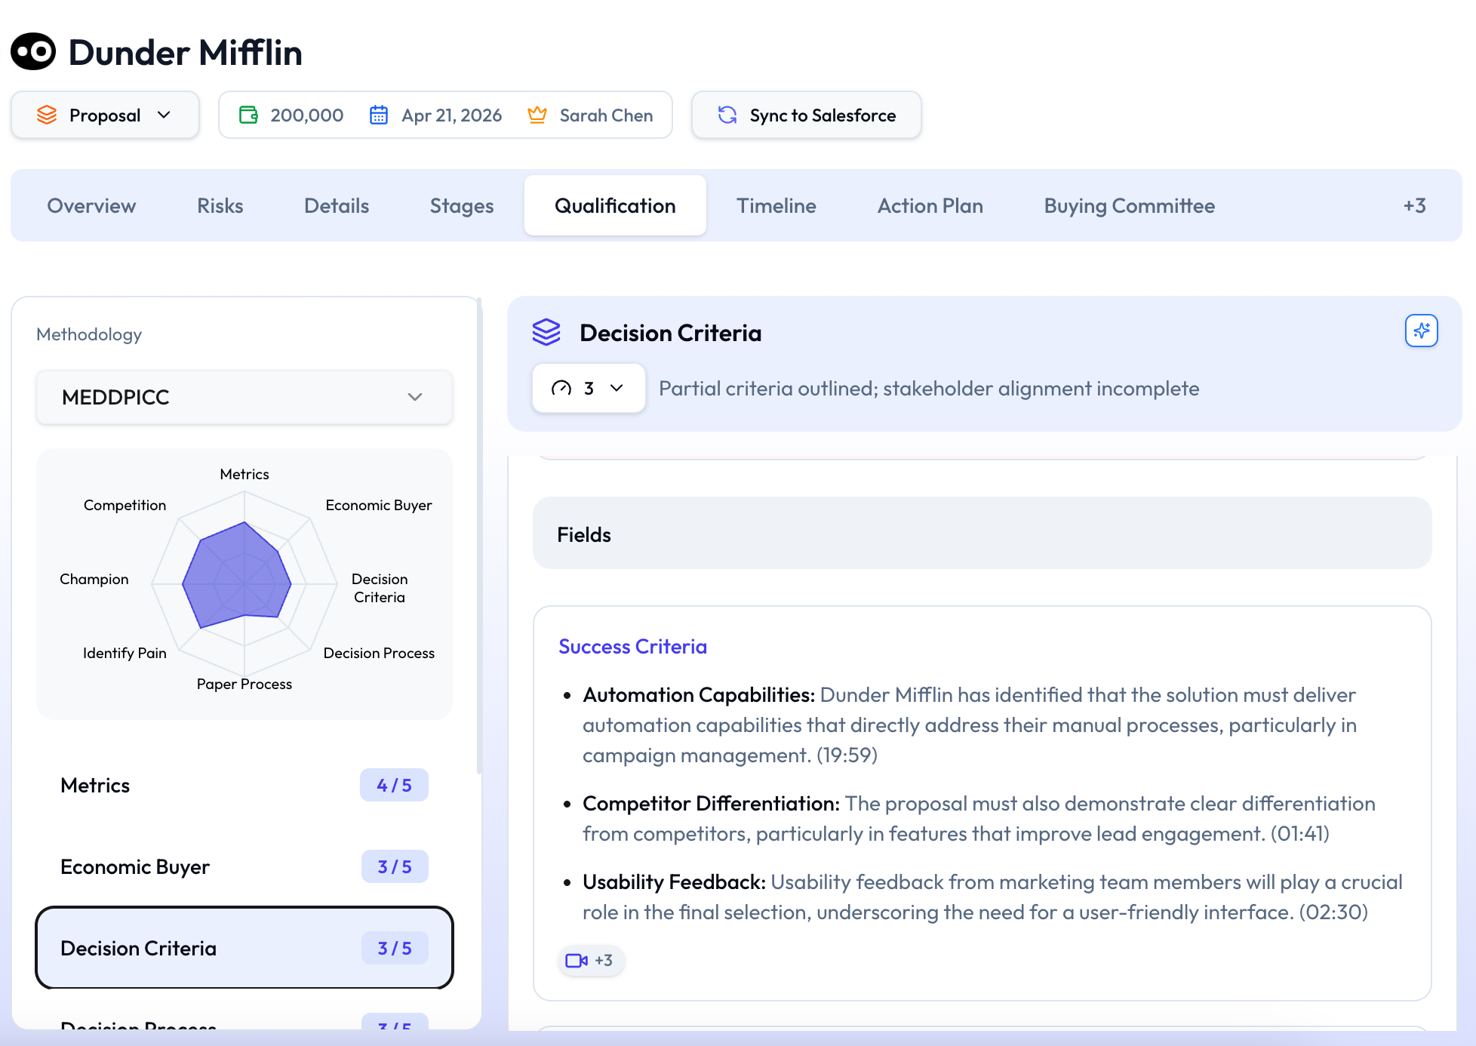Click Sync to Salesforce button
This screenshot has height=1046, width=1476.
point(806,115)
